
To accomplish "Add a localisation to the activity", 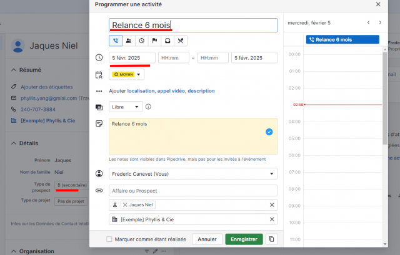I will pyautogui.click(x=141, y=91).
